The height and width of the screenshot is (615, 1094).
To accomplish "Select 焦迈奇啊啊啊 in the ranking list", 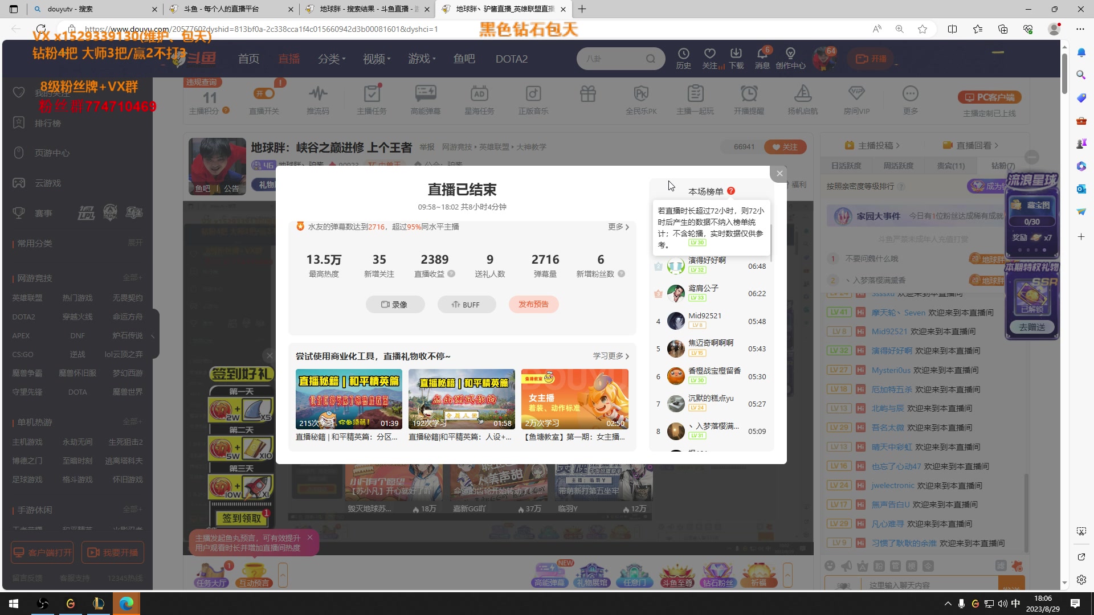I will tap(712, 348).
